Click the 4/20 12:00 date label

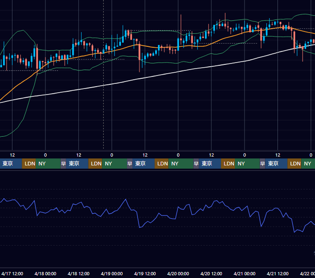[211, 273]
